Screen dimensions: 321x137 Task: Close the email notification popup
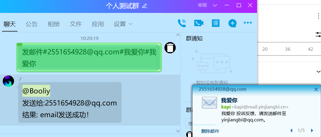click(316, 89)
